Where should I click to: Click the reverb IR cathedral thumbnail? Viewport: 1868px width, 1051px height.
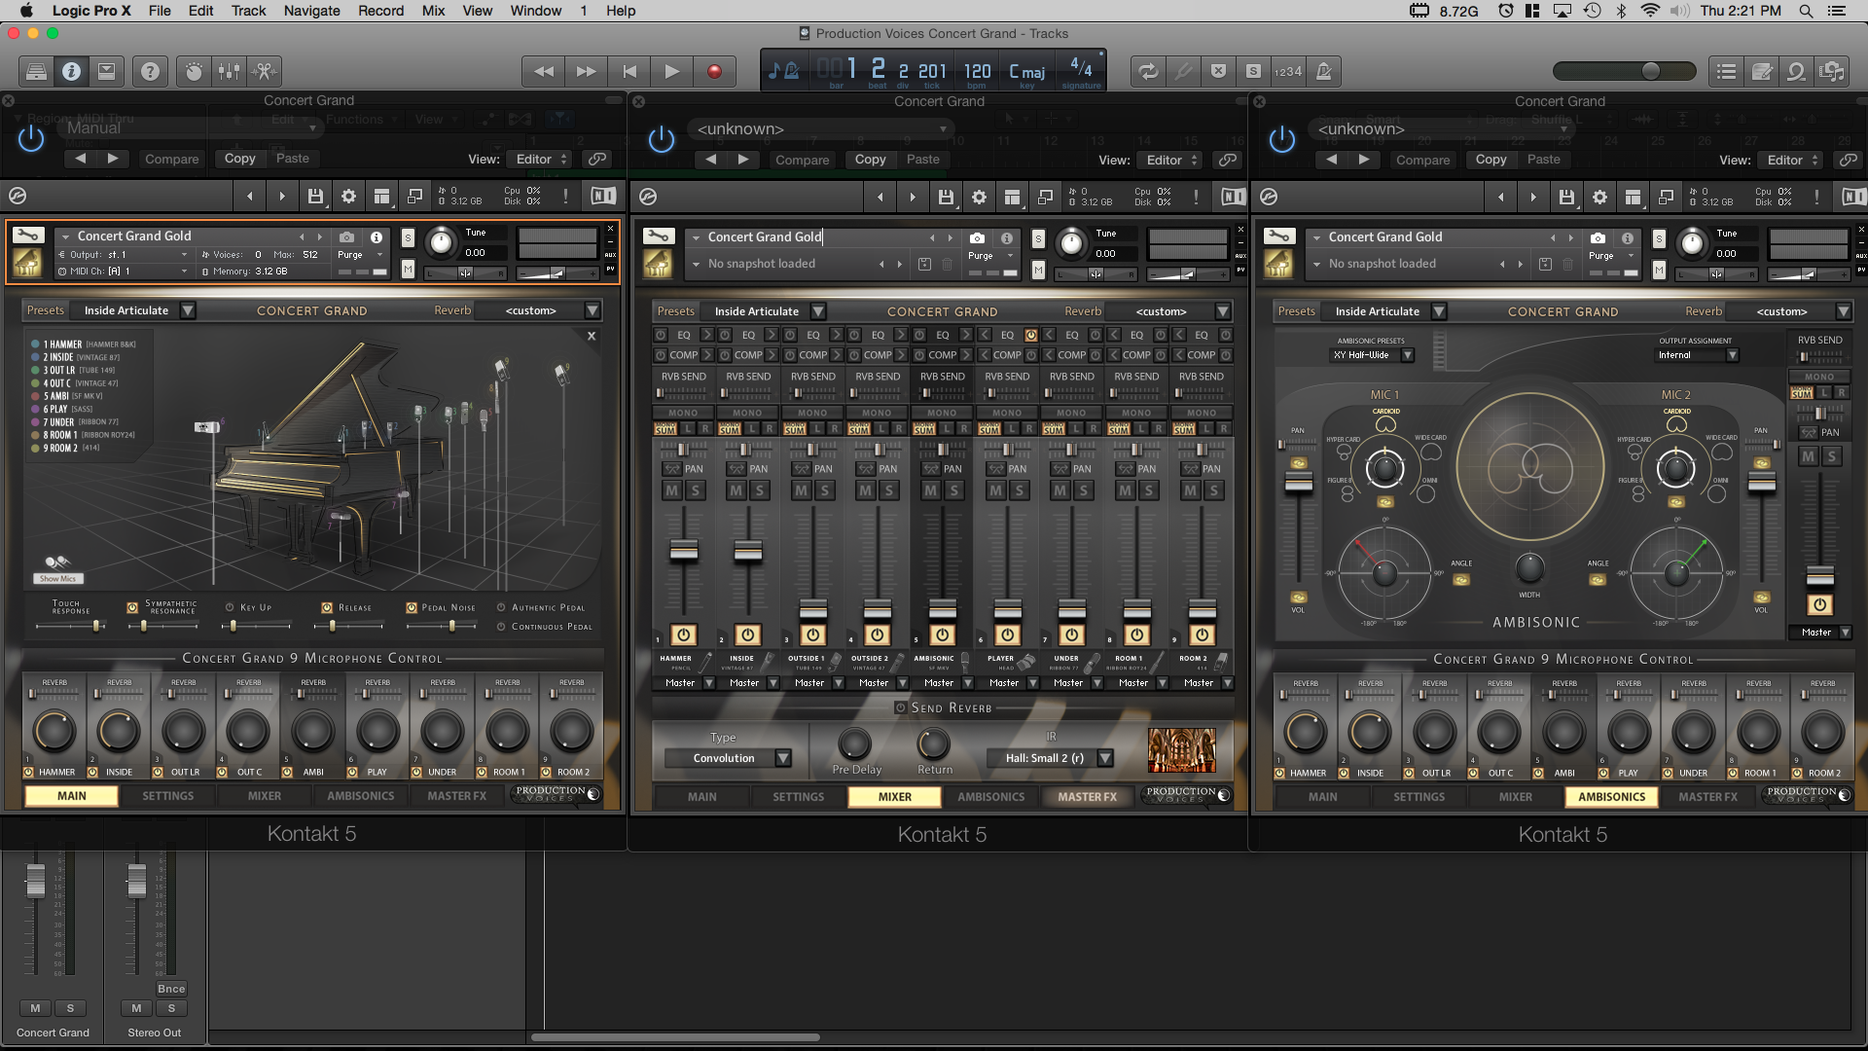(1181, 750)
